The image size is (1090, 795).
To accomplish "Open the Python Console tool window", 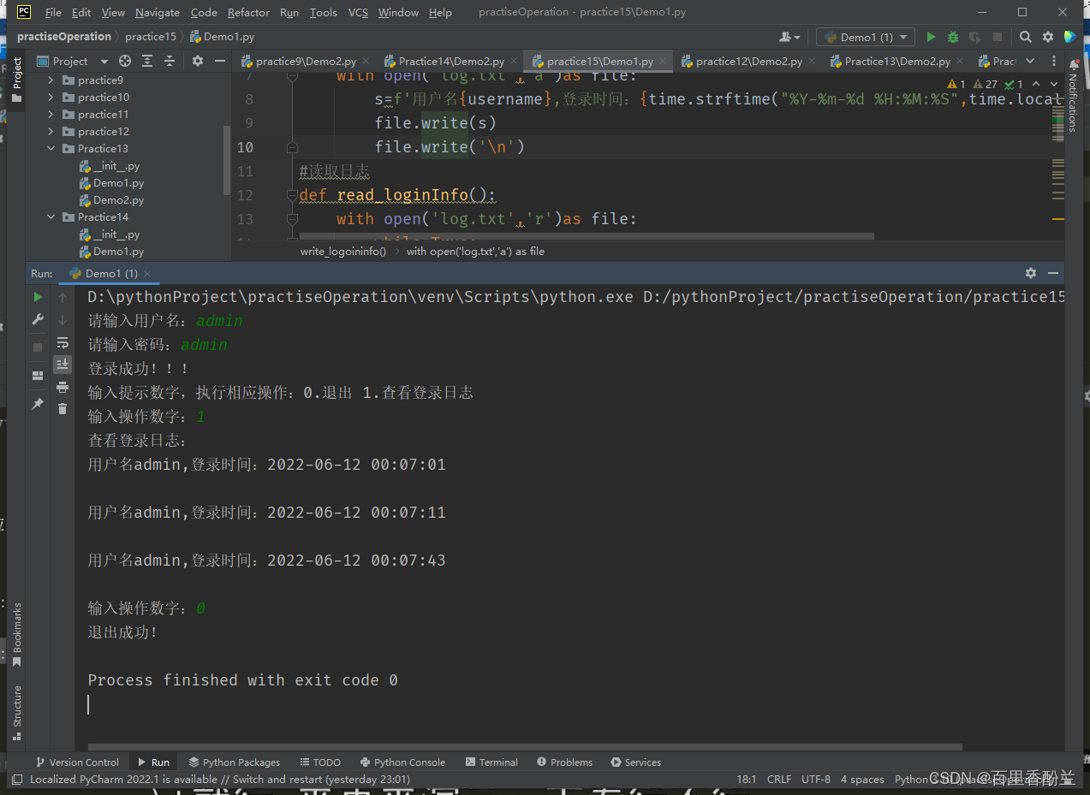I will (x=402, y=762).
